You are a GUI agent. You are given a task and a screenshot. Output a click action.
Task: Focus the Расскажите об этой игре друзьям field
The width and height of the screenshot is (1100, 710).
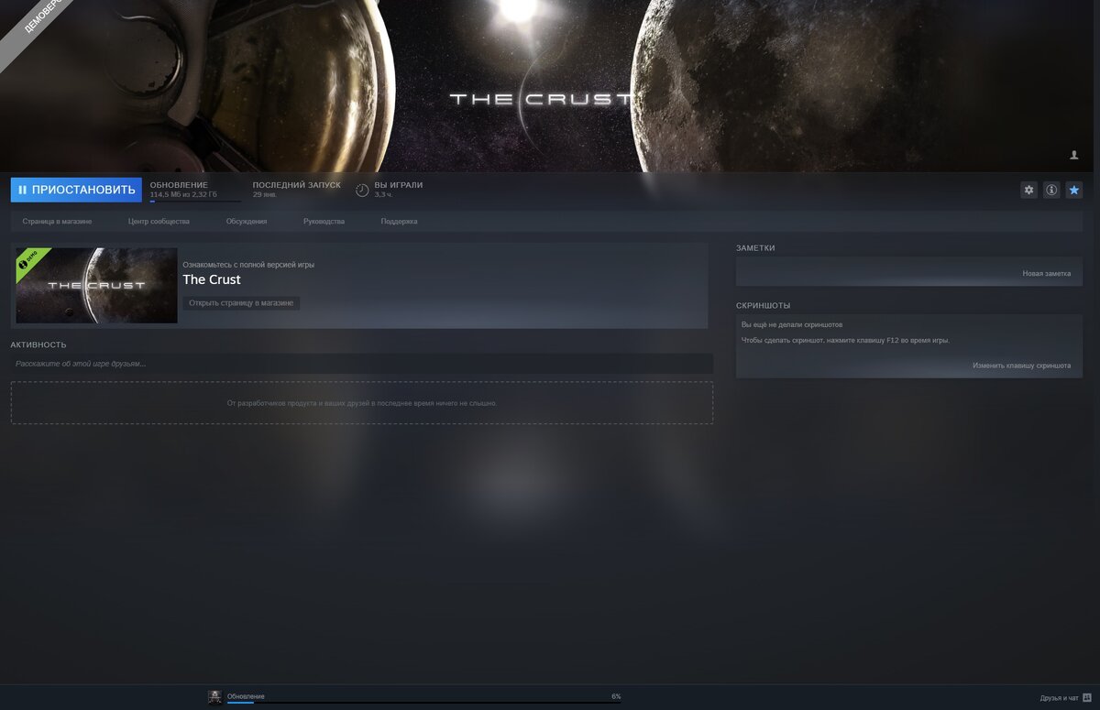(x=362, y=364)
